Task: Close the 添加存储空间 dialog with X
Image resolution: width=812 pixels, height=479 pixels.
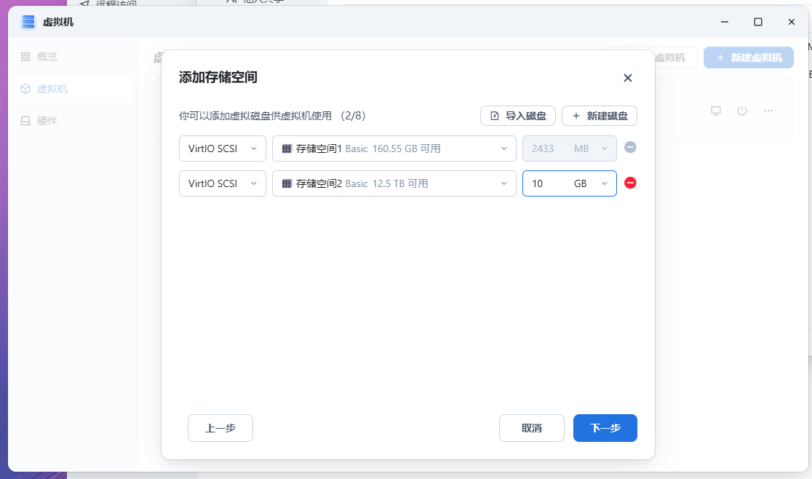Action: coord(627,78)
